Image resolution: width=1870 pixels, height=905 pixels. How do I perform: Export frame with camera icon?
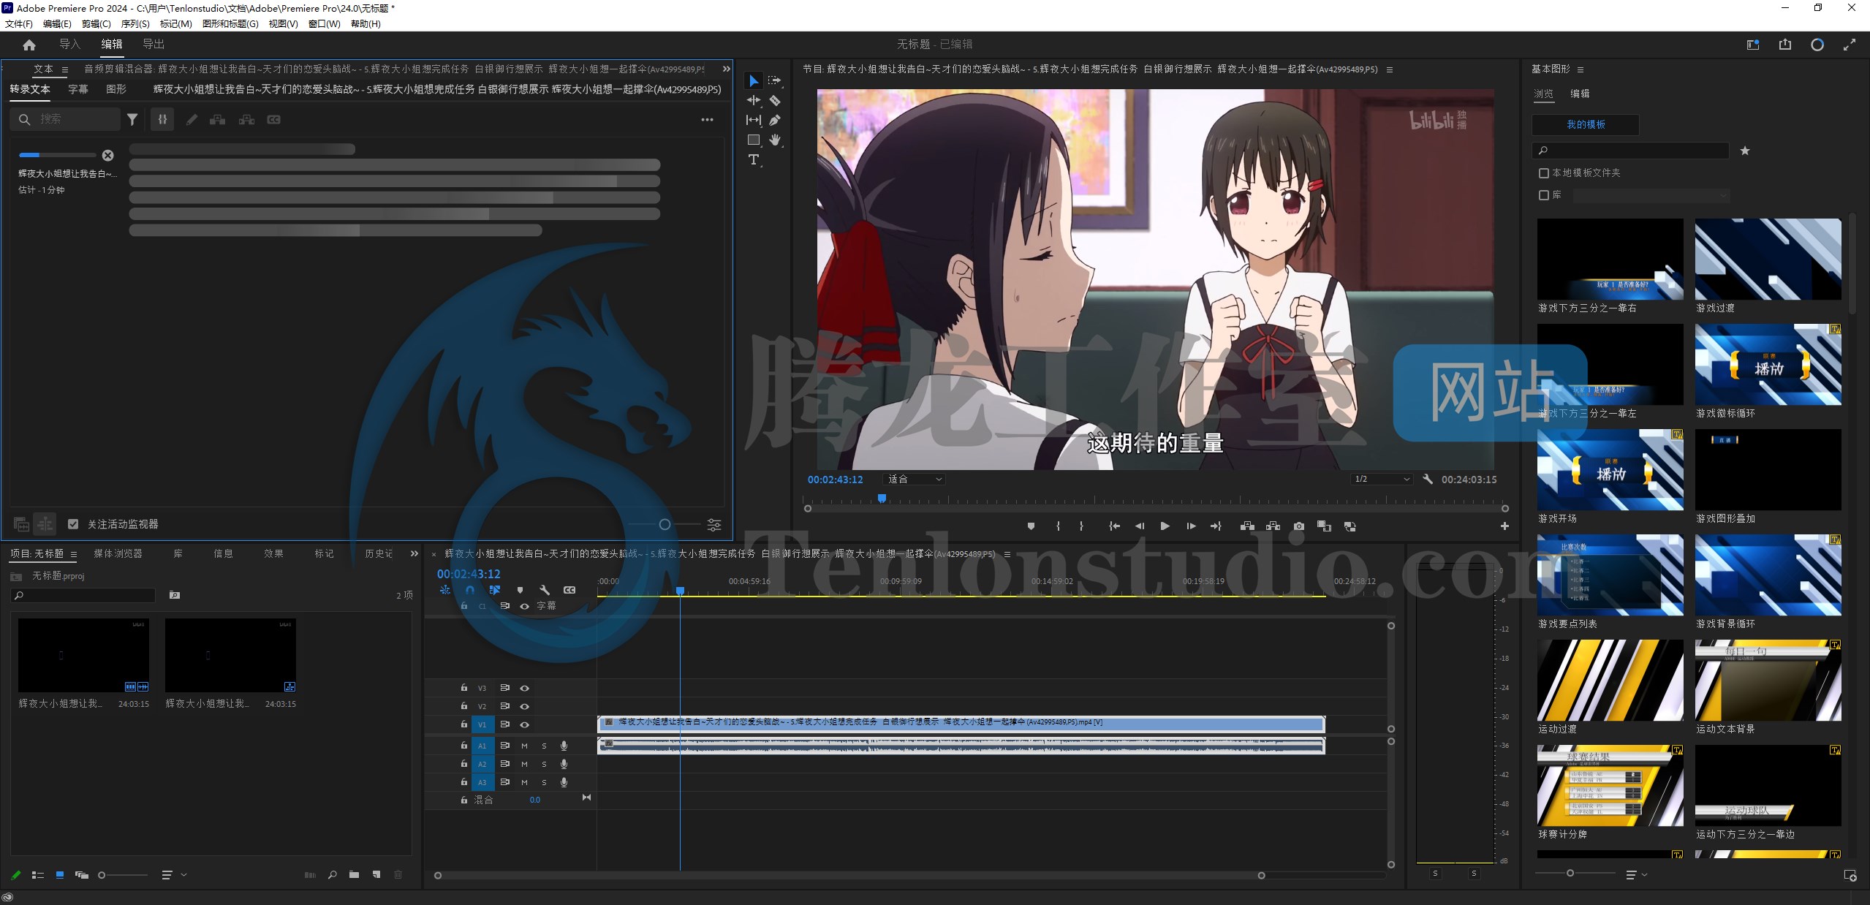1298,526
